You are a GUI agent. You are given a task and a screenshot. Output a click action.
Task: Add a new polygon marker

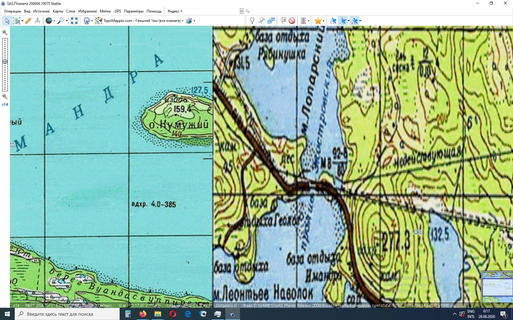271,21
